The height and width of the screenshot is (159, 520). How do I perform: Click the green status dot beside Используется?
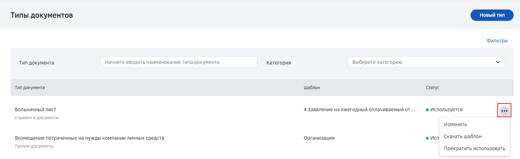point(427,110)
